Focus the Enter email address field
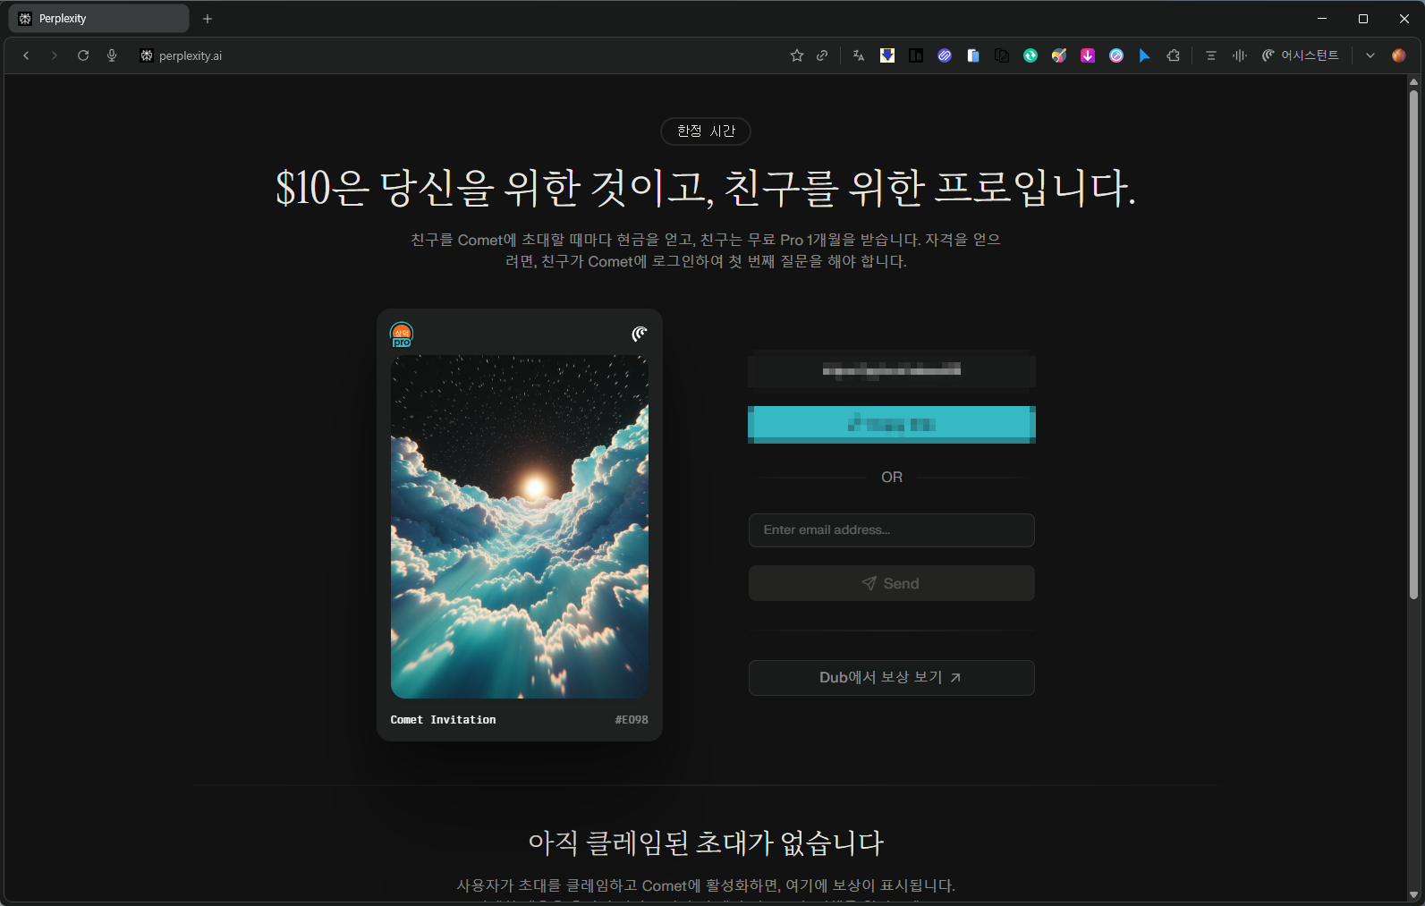This screenshot has height=906, width=1425. 892,530
